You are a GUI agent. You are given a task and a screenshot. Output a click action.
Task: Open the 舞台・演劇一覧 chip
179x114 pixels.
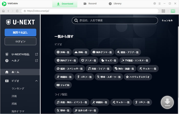point(125,69)
